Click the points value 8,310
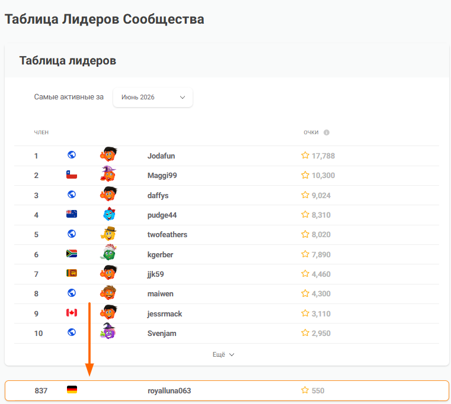451x404 pixels. tap(321, 215)
